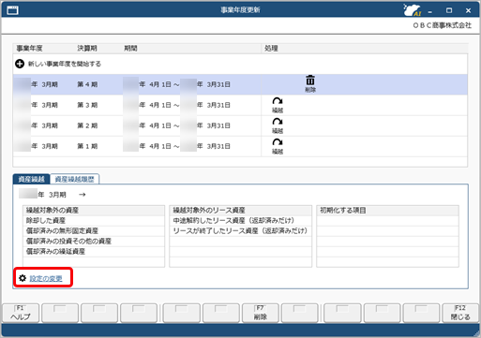Click the 繰越 carry-forward icon for 第3期
481x338 pixels.
[x=278, y=105]
